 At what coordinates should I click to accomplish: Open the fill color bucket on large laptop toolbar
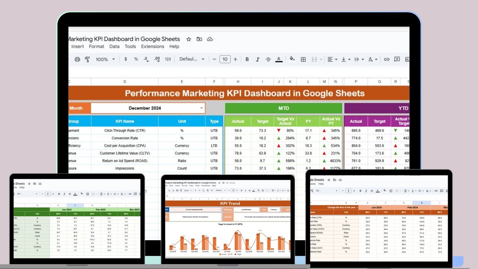[x=292, y=59]
